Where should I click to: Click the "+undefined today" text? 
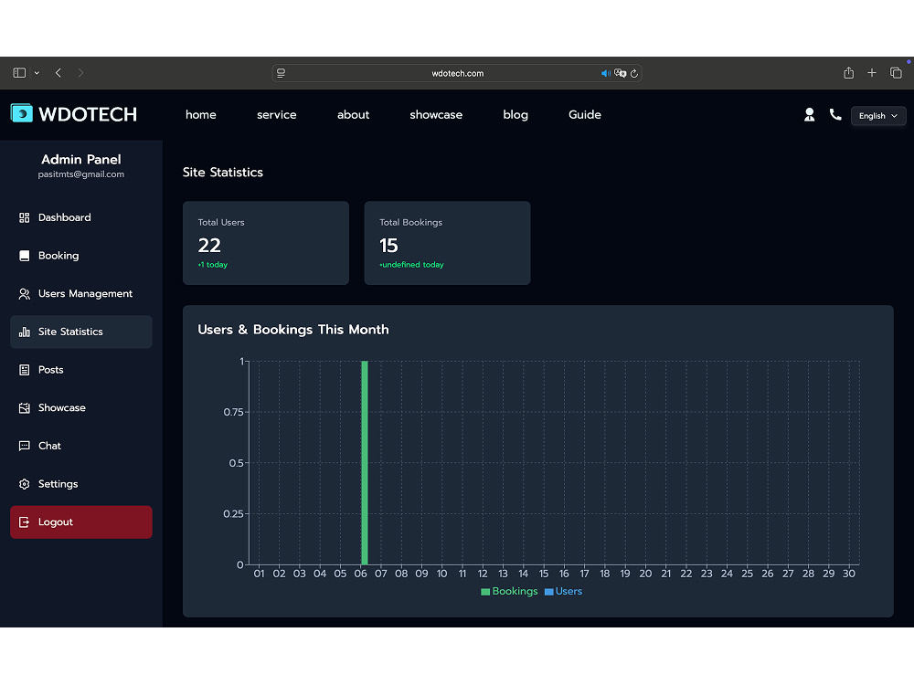(411, 265)
